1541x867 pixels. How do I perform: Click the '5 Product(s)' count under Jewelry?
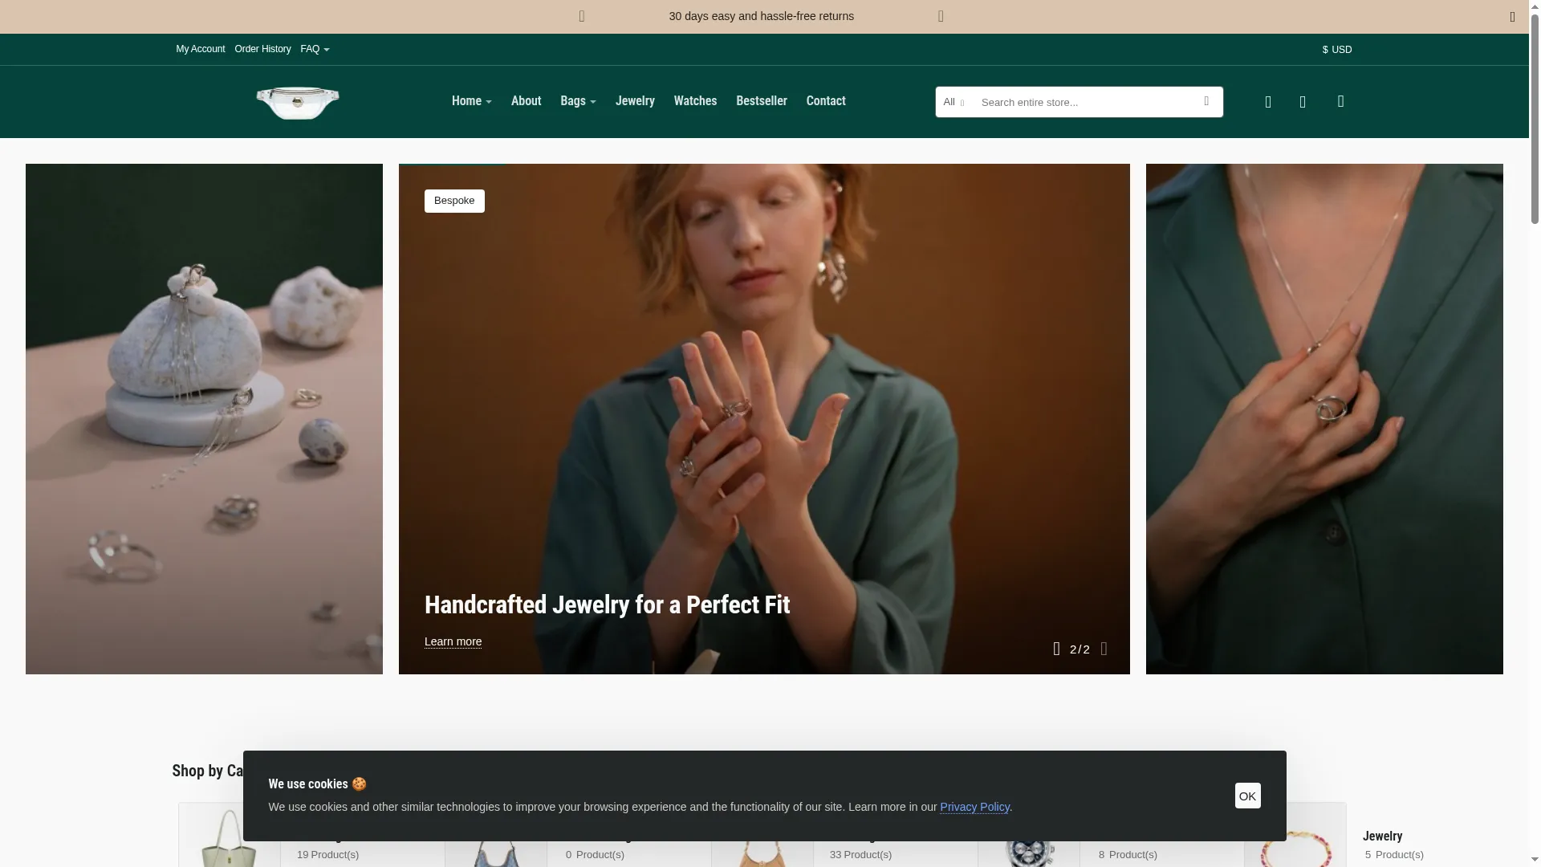[1394, 855]
